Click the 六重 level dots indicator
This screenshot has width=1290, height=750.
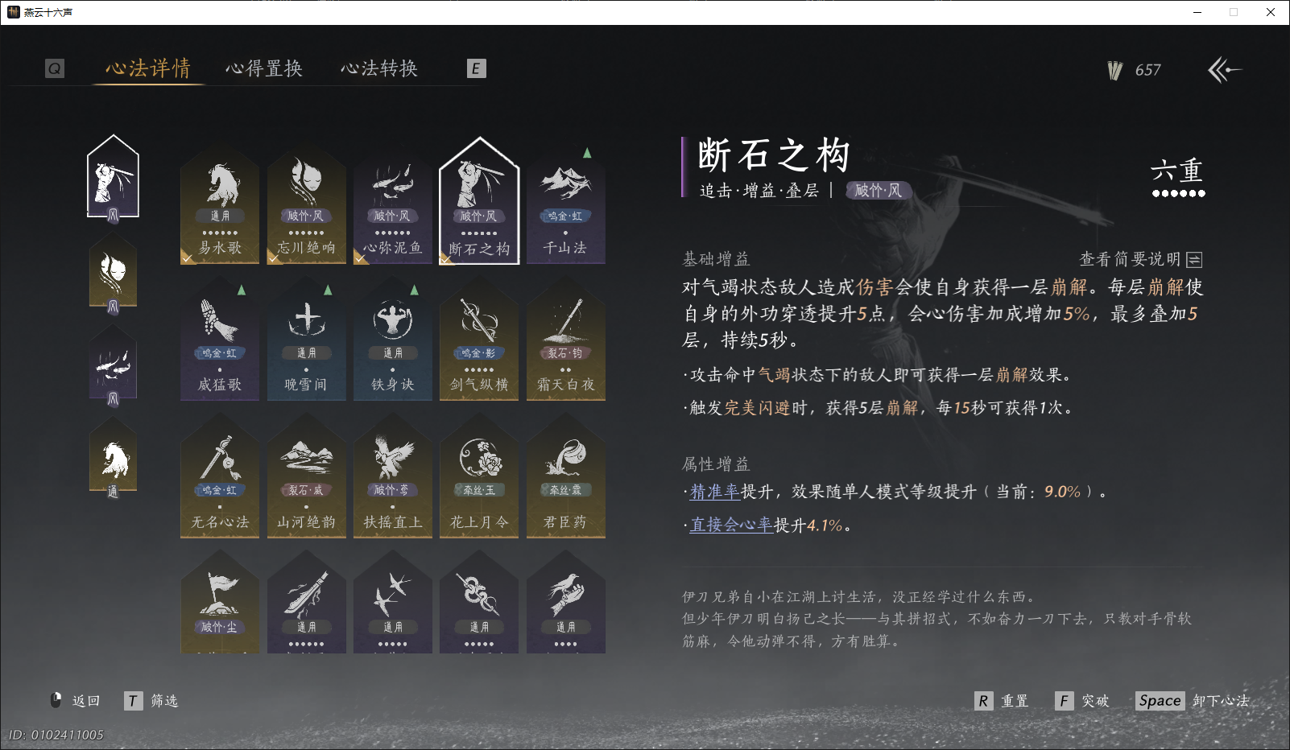(1178, 193)
